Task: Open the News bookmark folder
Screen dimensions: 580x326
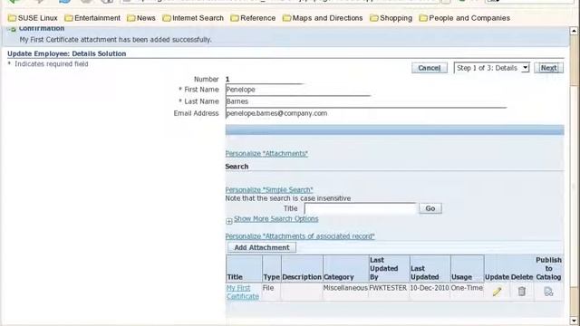Action: coord(141,18)
